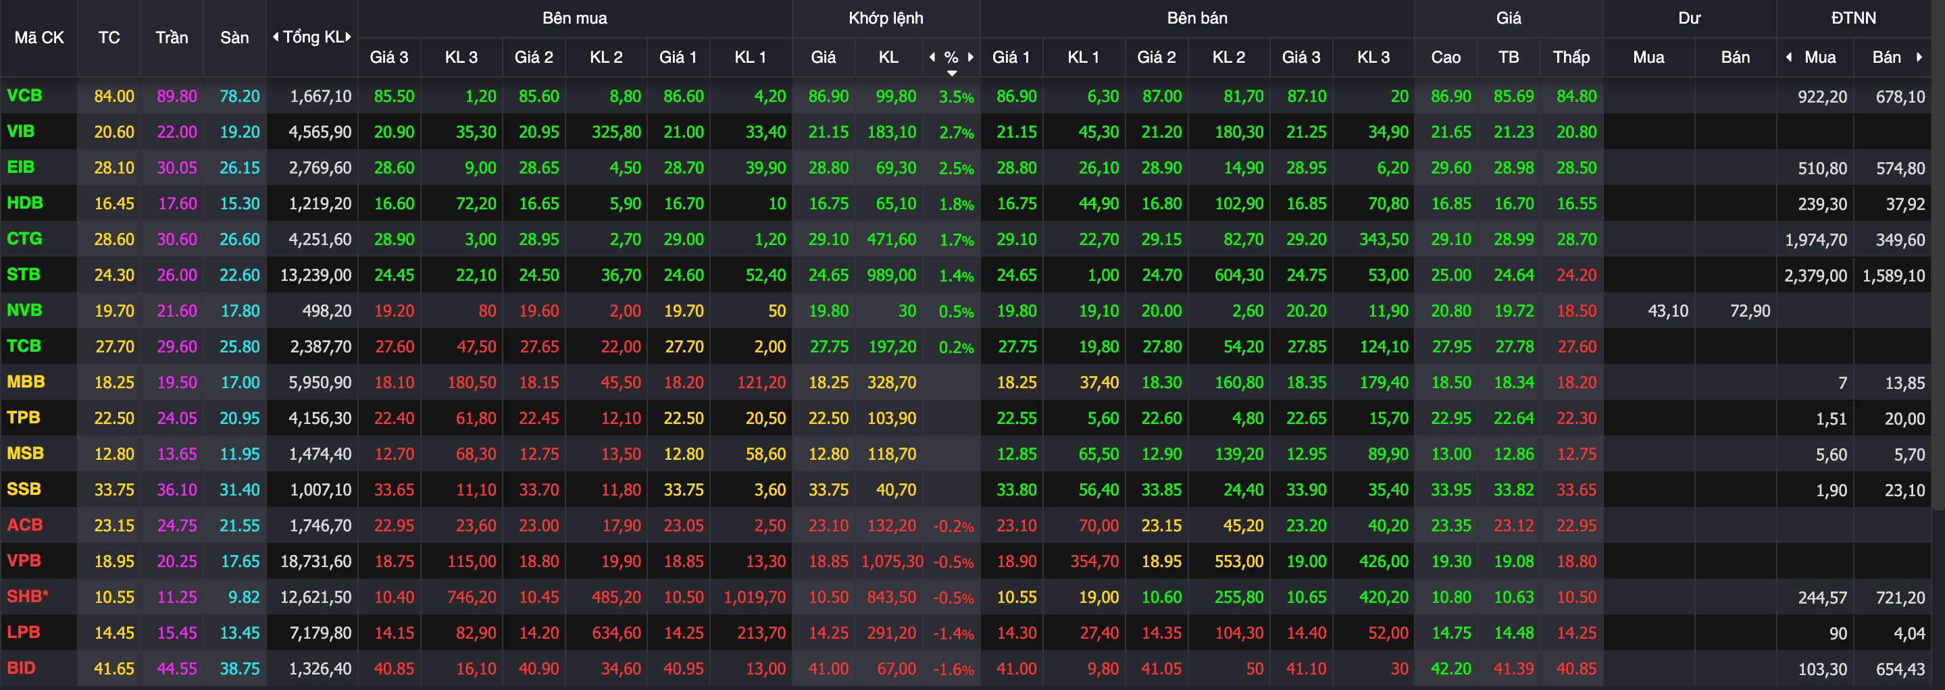The image size is (1945, 690).
Task: Click the left arrow beside Tổng KL
Action: tap(276, 37)
